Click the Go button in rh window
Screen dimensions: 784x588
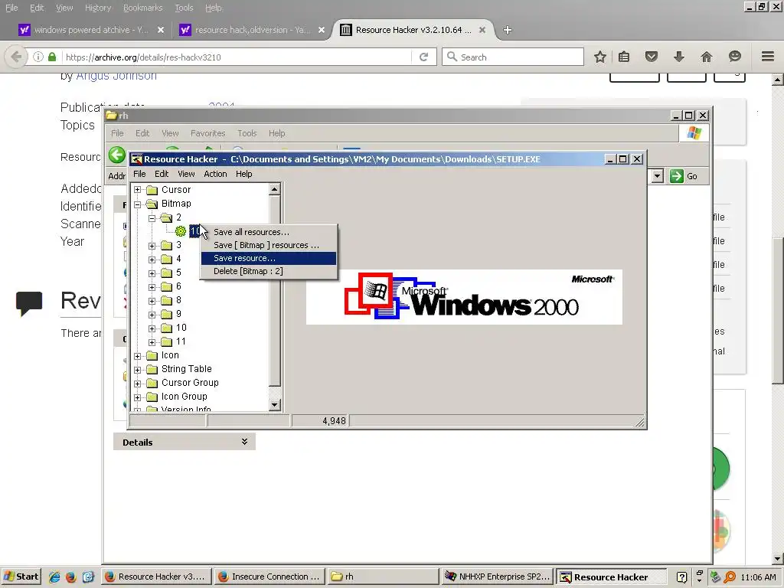click(x=684, y=176)
